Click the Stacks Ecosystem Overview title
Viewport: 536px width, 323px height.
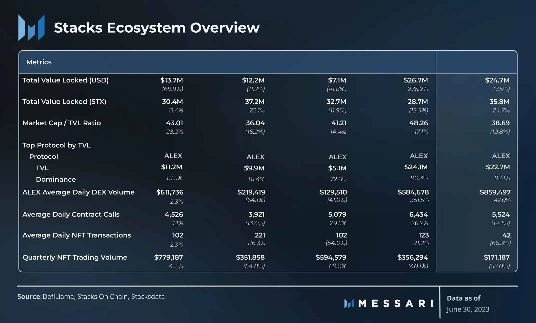(x=157, y=28)
